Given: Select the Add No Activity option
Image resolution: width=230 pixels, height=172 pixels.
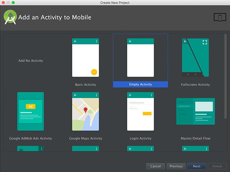Looking at the screenshot, I should (x=31, y=61).
